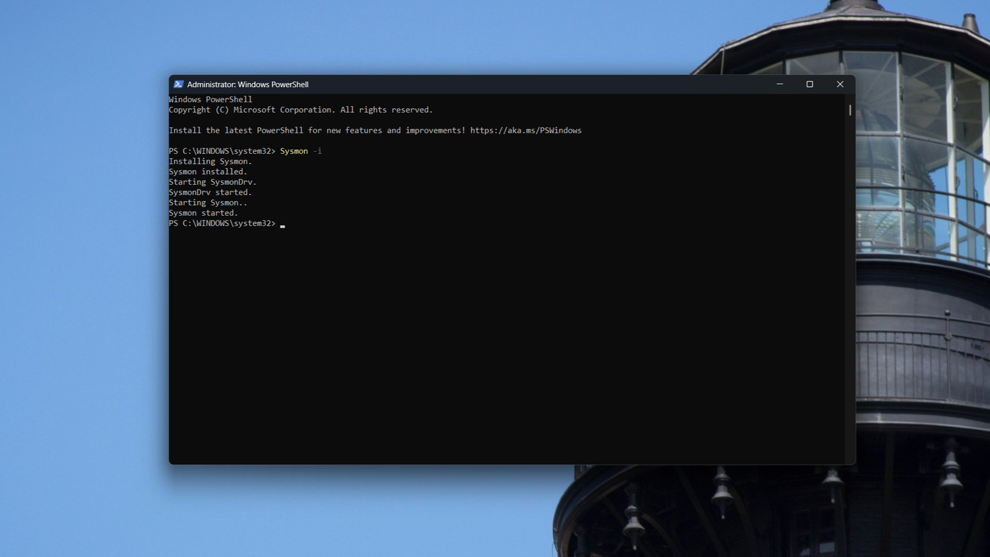The image size is (990, 557).
Task: Click the 'SysmonDrv started.' output line
Action: [211, 193]
